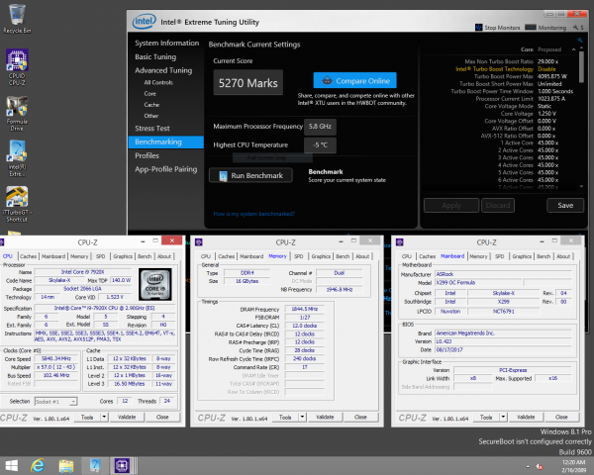Click the DRAM Frequency value in CPU-Z Memory
This screenshot has width=594, height=475.
point(305,309)
